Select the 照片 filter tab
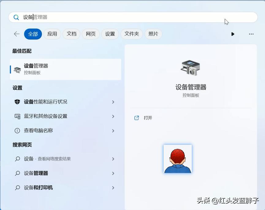Screen dimensions: 265x210 pos(153,34)
